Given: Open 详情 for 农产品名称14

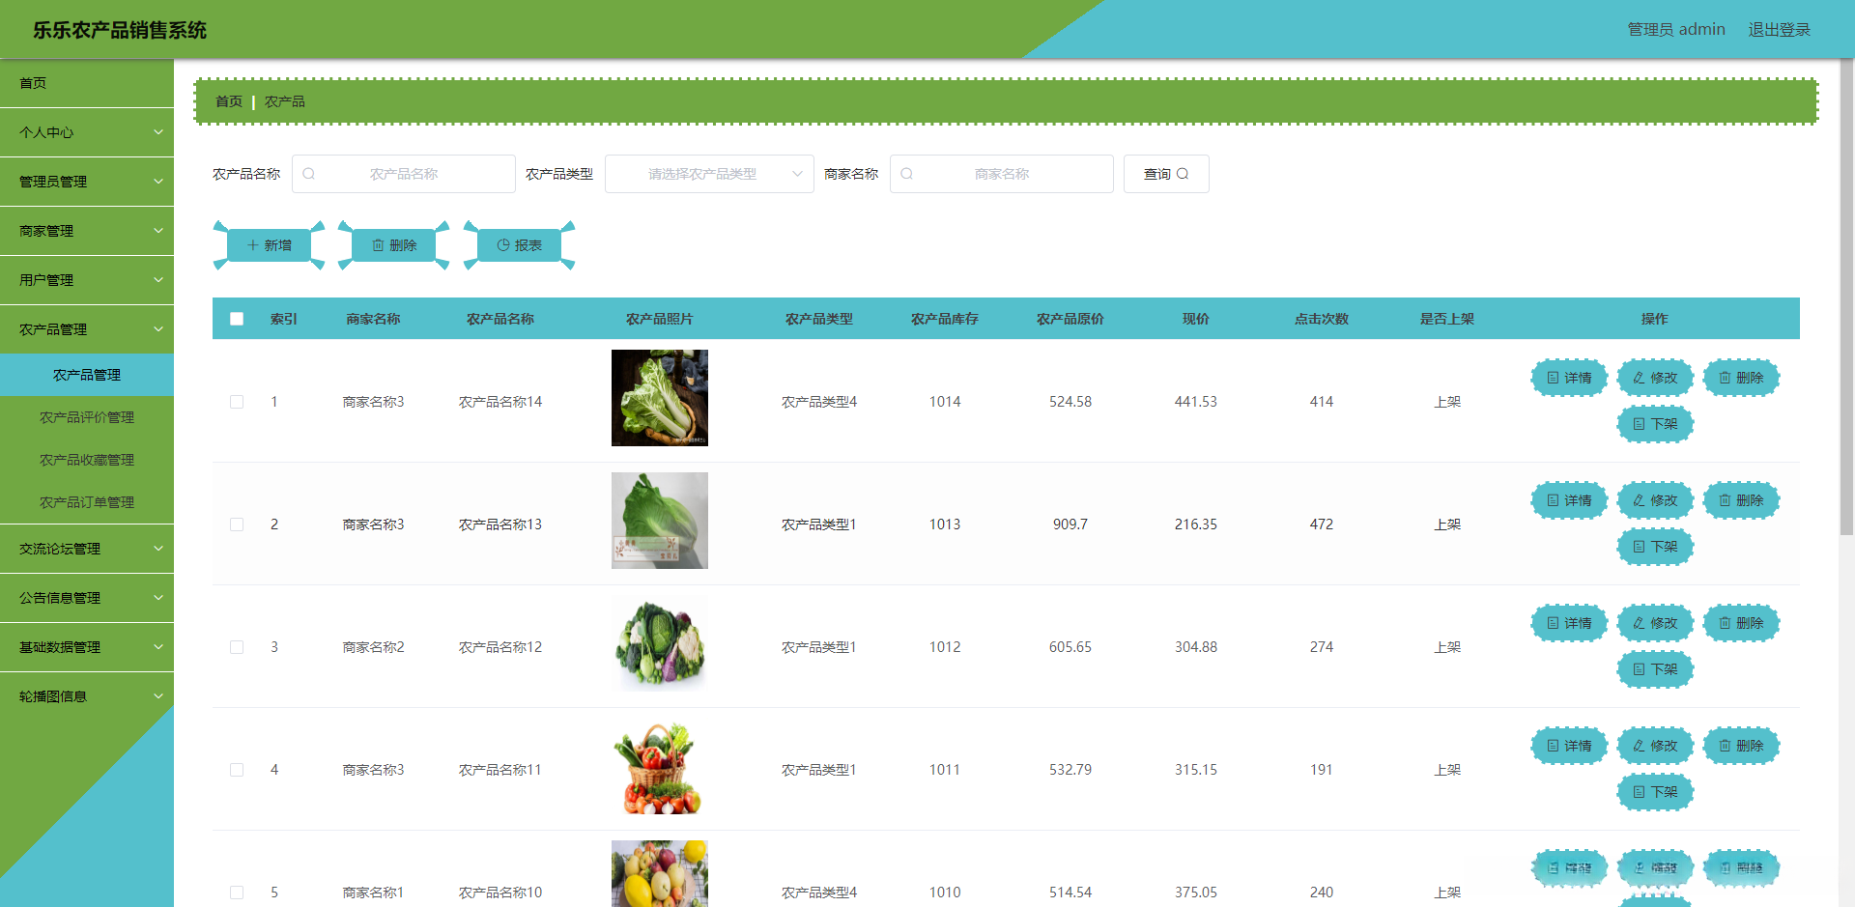Looking at the screenshot, I should tap(1568, 378).
